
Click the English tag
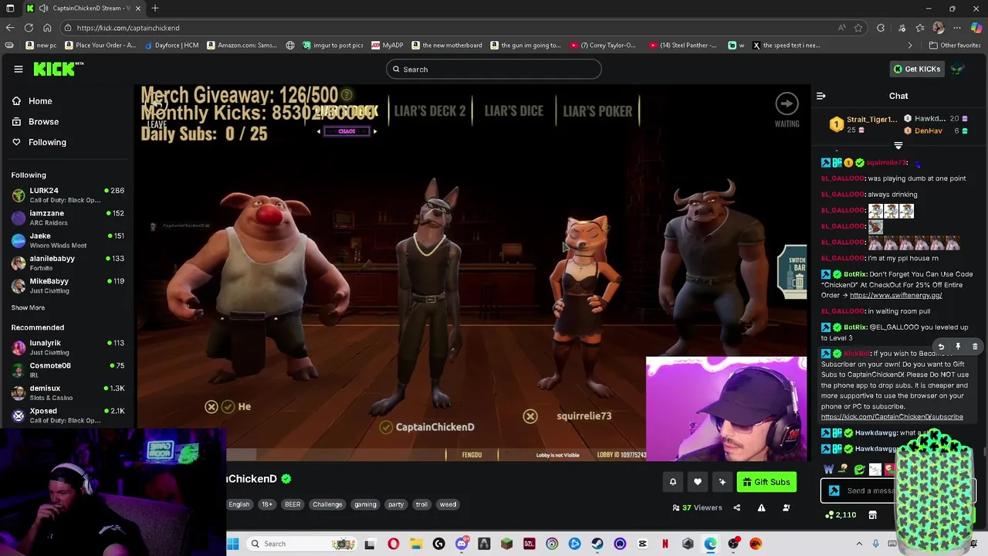(239, 504)
